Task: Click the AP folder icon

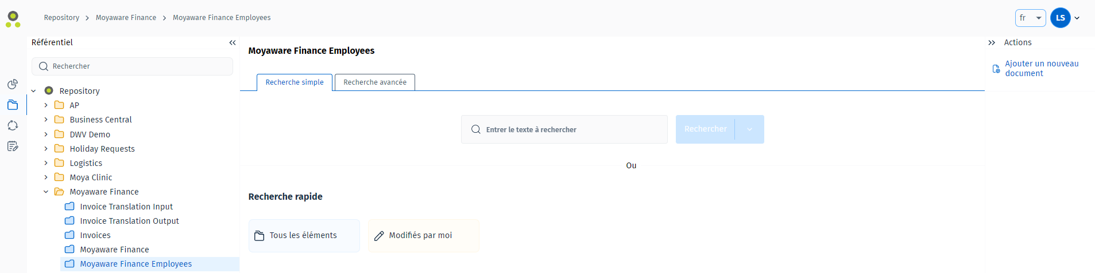Action: [x=59, y=105]
